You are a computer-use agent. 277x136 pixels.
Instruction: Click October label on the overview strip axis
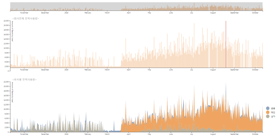(x=255, y=13)
